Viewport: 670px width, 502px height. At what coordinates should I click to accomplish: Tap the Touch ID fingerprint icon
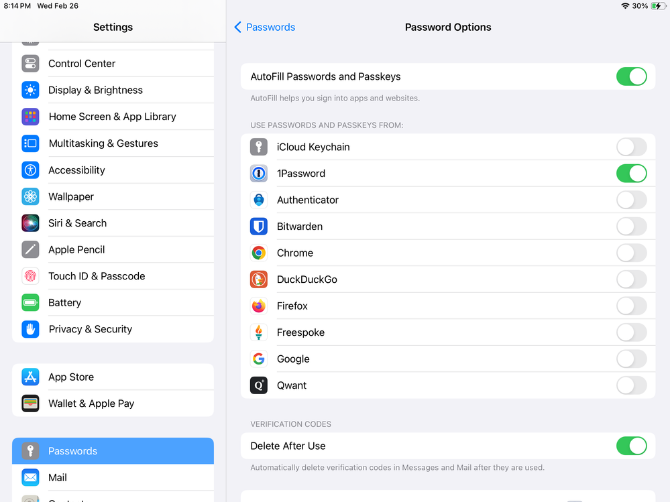coord(30,276)
